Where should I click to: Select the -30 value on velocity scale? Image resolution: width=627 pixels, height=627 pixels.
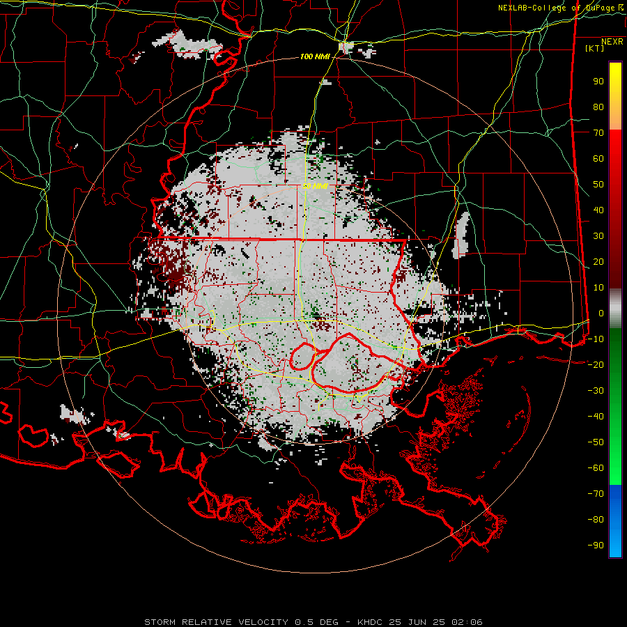click(x=596, y=391)
